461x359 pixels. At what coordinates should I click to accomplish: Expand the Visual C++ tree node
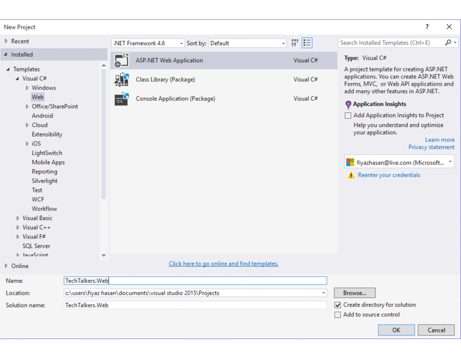(x=18, y=227)
